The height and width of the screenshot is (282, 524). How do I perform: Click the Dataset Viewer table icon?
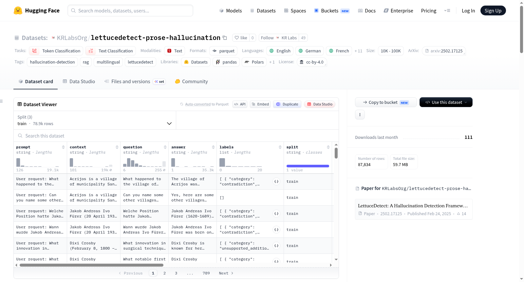pos(20,104)
